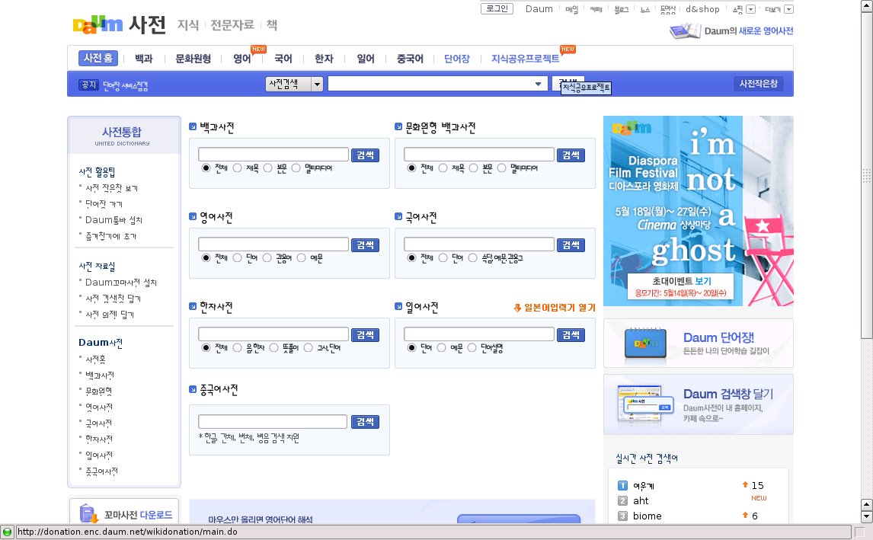Expand the main search field suggestion arrow
The height and width of the screenshot is (540, 873).
tap(539, 84)
